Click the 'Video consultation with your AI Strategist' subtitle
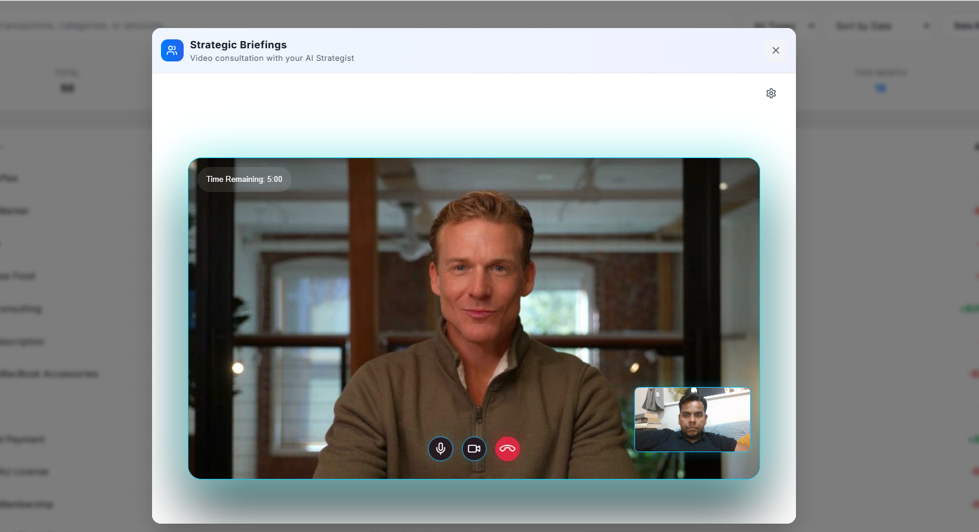The width and height of the screenshot is (979, 532). 272,58
